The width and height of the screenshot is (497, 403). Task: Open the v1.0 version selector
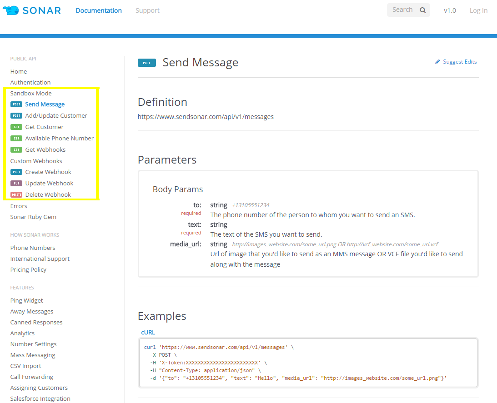(x=450, y=10)
